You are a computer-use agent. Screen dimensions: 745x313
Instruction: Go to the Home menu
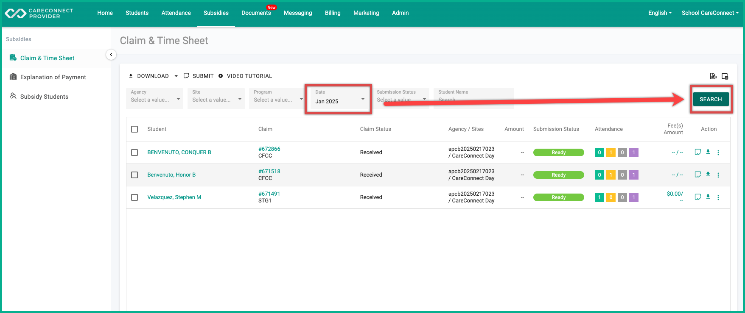[x=105, y=13]
